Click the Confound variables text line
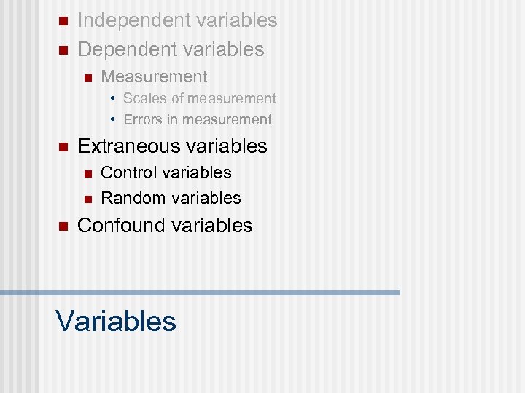The image size is (525, 393). (x=165, y=226)
